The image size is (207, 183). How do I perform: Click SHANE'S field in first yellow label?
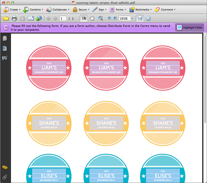point(49,123)
